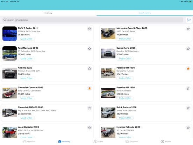
Task: Star the Chevrolet GMT400 1995 listing
Action: point(90,108)
